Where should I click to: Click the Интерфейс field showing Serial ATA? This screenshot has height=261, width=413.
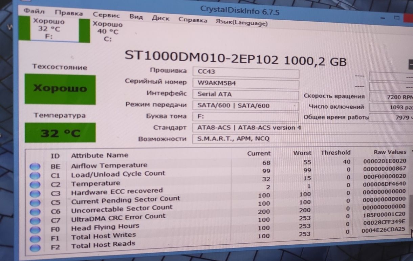click(246, 95)
